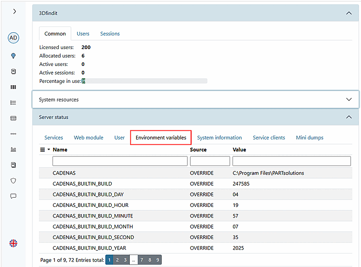This screenshot has width=361, height=267.
Task: Click the bar chart statistics icon
Action: [x=13, y=150]
